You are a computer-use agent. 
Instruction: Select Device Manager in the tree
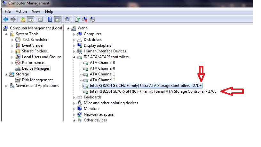click(x=36, y=68)
